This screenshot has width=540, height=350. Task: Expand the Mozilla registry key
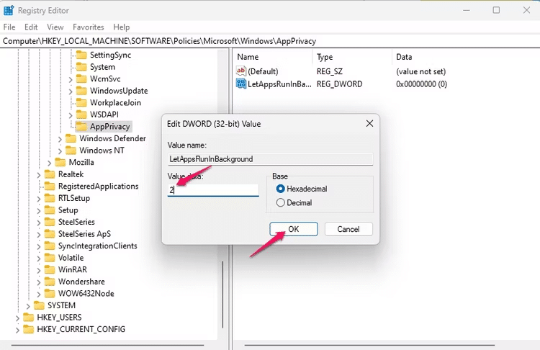point(49,163)
